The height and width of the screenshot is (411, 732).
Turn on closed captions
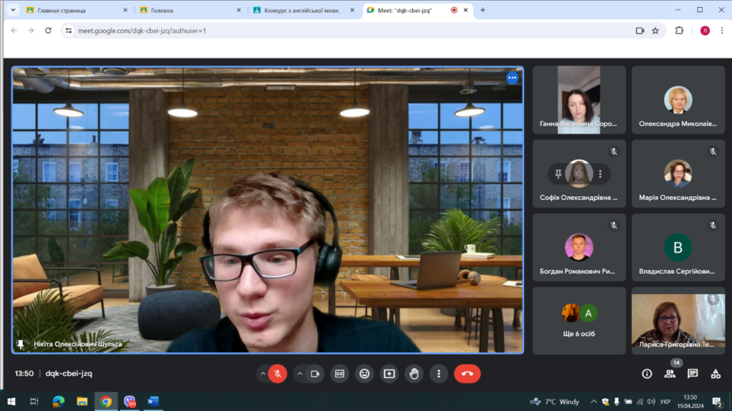click(x=340, y=373)
